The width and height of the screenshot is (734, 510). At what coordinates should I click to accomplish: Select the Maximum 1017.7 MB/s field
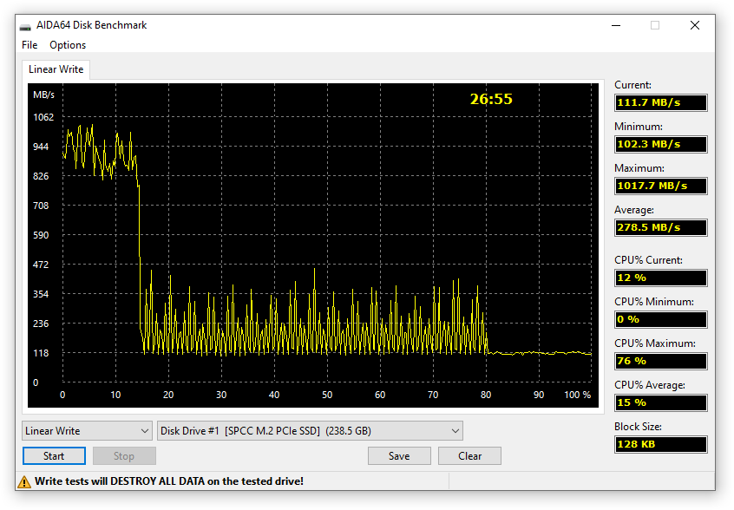point(660,186)
